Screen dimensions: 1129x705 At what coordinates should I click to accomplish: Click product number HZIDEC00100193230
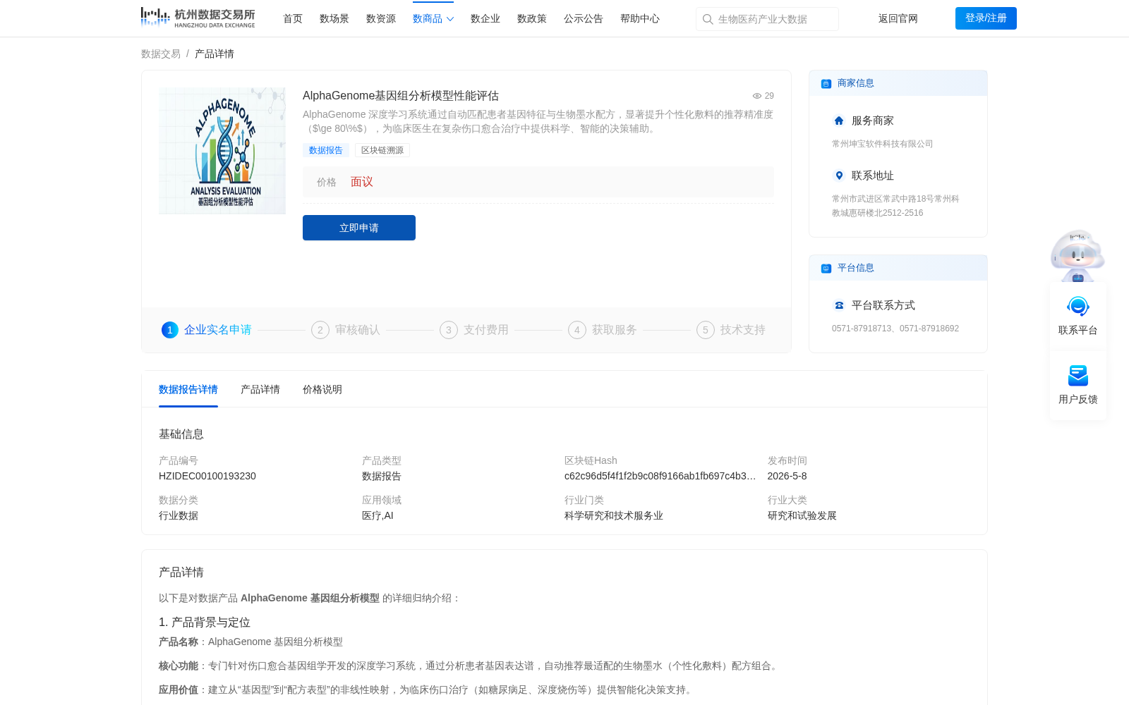(207, 476)
